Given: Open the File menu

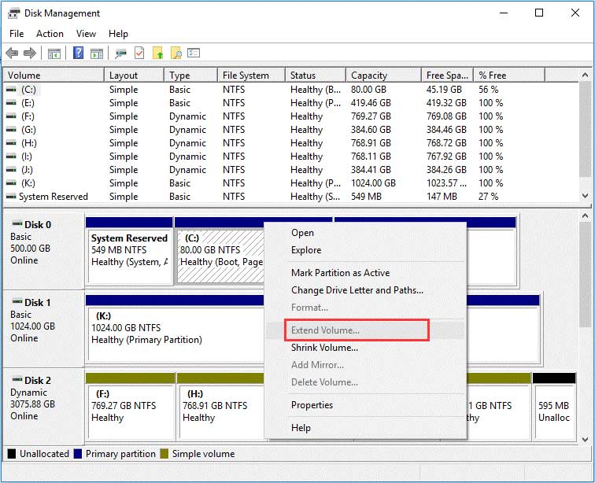Looking at the screenshot, I should tap(17, 34).
